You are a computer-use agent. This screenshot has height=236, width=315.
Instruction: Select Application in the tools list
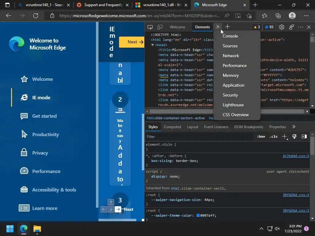pos(233,85)
